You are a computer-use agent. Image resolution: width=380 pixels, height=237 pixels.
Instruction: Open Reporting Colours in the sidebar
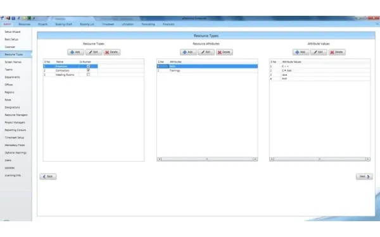pyautogui.click(x=15, y=130)
